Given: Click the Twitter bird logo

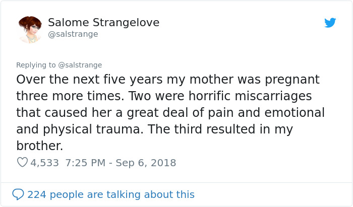Looking at the screenshot, I should pos(330,23).
